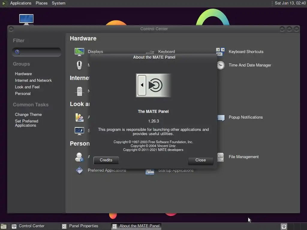The width and height of the screenshot is (307, 230).
Task: Click the Startup Applications icon
Action: coord(150,172)
